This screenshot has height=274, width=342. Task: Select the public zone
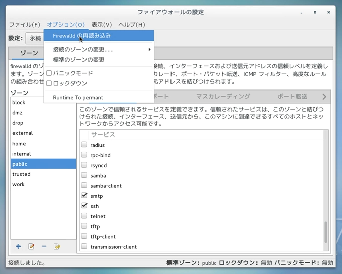(43, 164)
